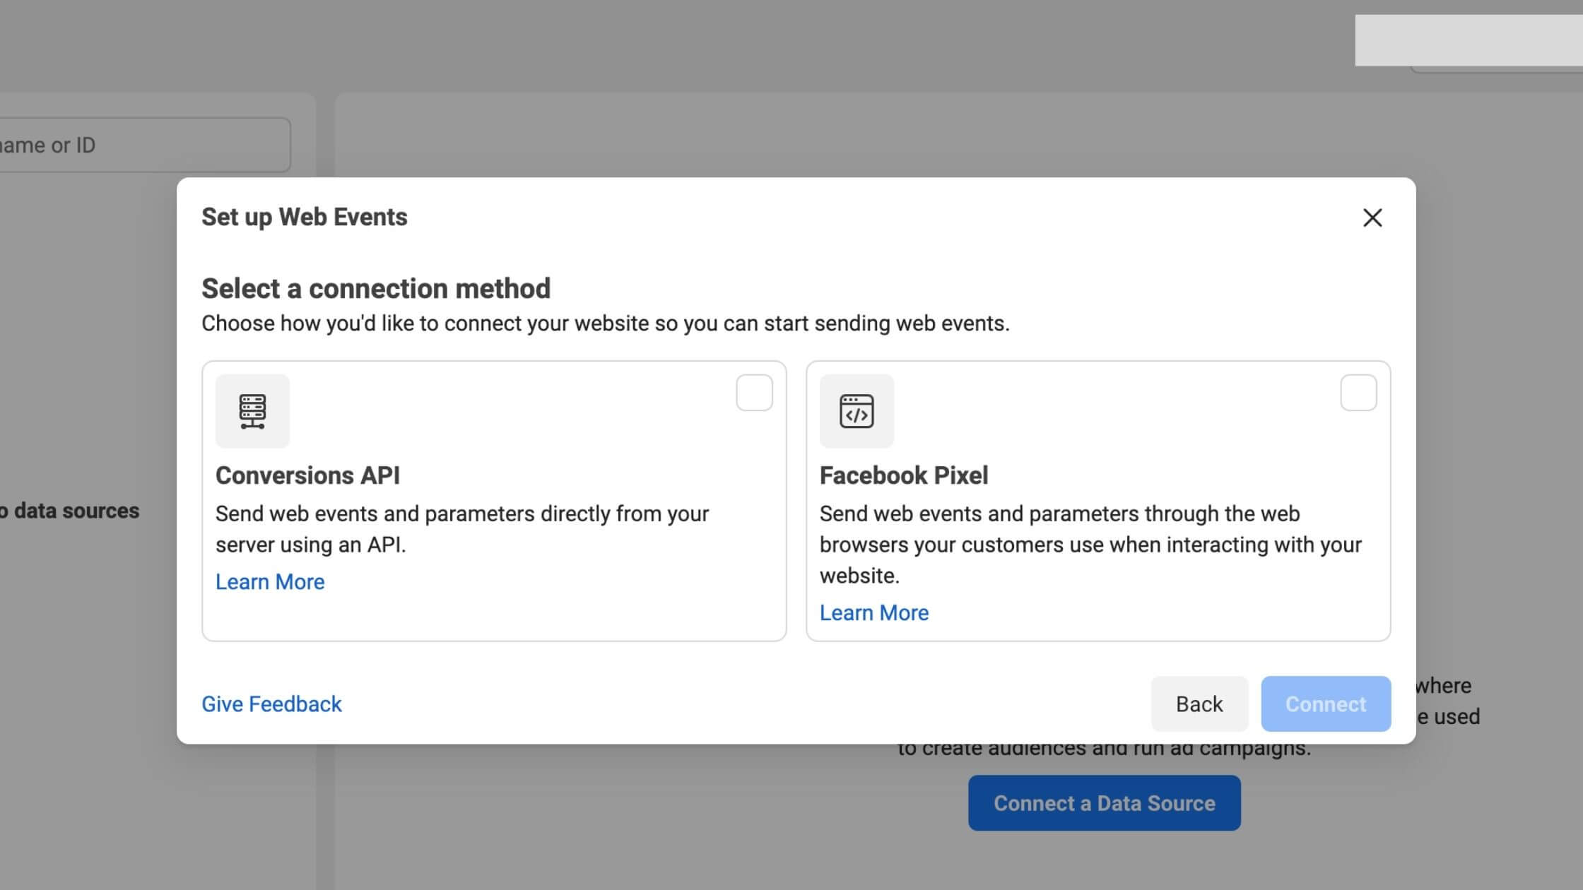Click the Facebook Pixel code window icon
Image resolution: width=1583 pixels, height=890 pixels.
[857, 411]
